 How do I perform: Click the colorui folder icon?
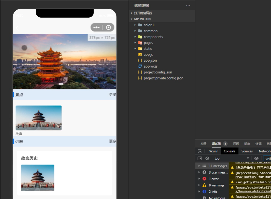(140, 25)
